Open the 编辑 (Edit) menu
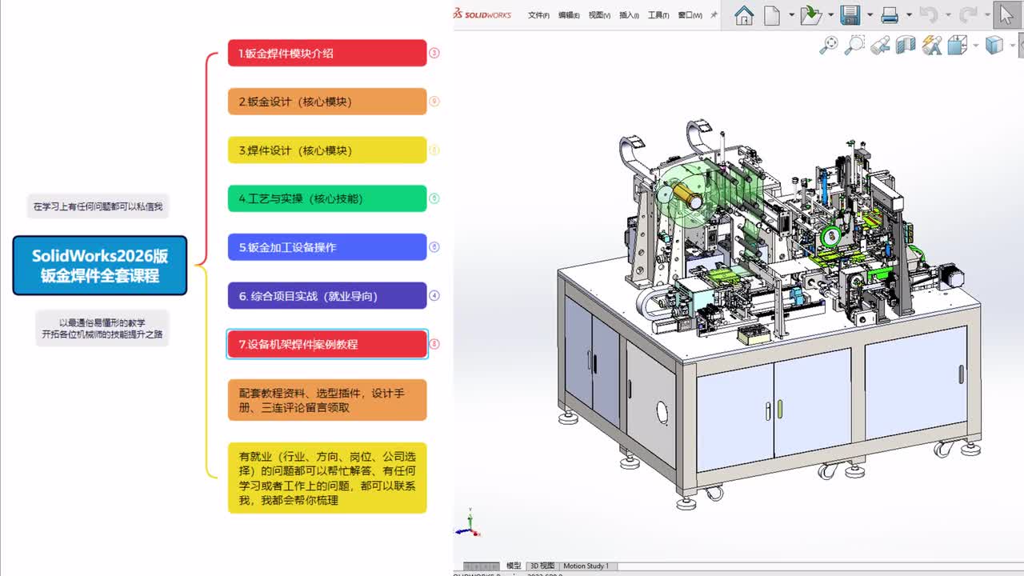The height and width of the screenshot is (576, 1024). tap(569, 15)
